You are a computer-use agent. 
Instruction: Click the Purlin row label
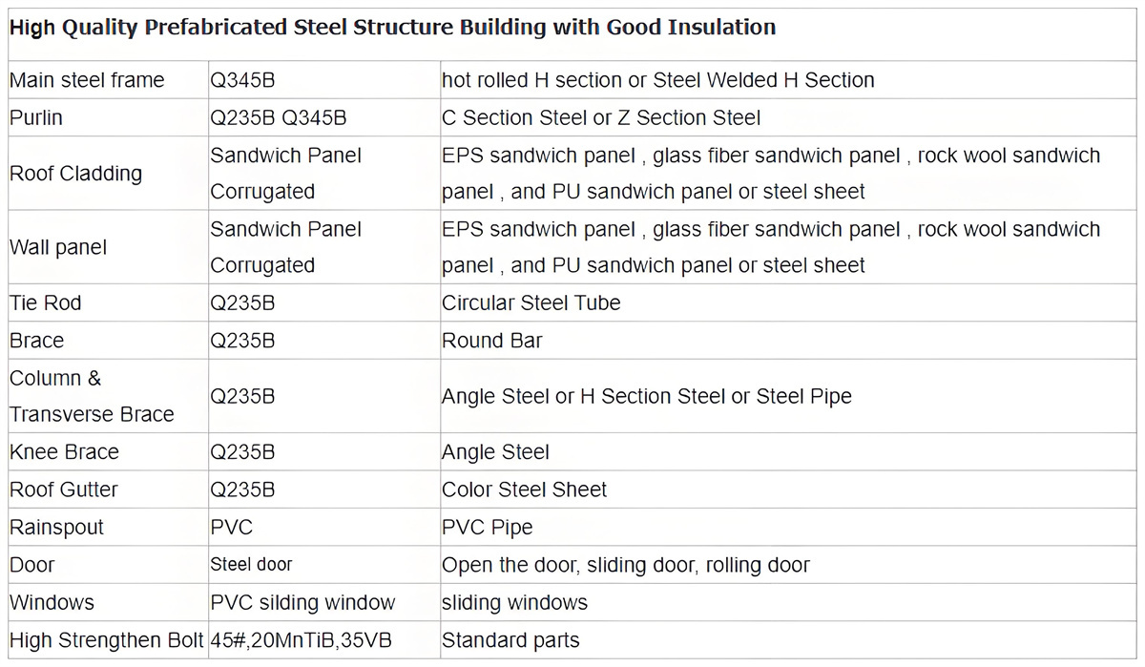coord(108,117)
